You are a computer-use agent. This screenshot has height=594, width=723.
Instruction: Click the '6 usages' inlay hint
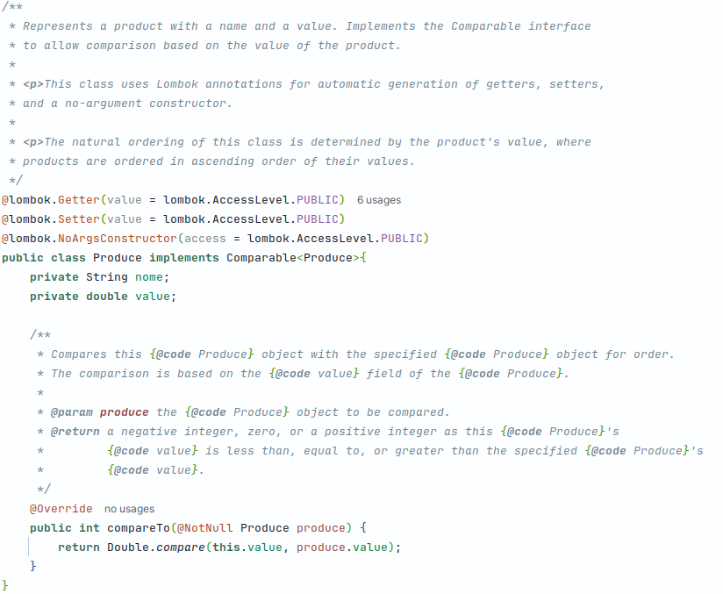click(x=378, y=200)
